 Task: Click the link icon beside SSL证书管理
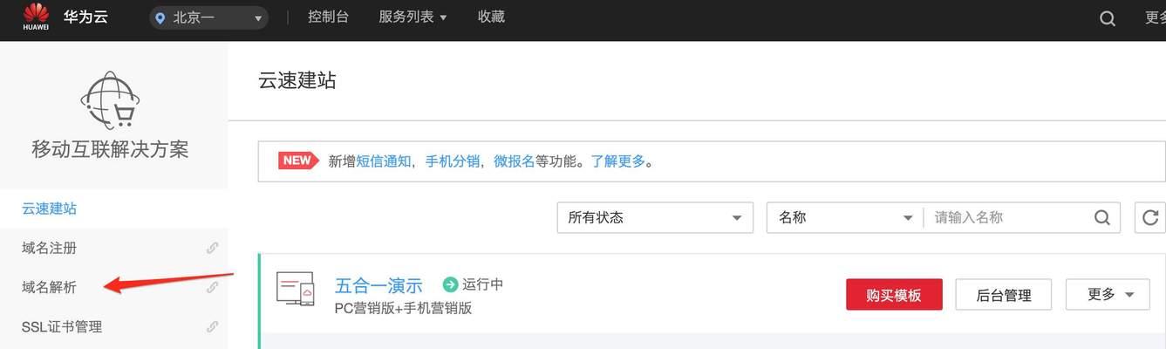(x=212, y=326)
